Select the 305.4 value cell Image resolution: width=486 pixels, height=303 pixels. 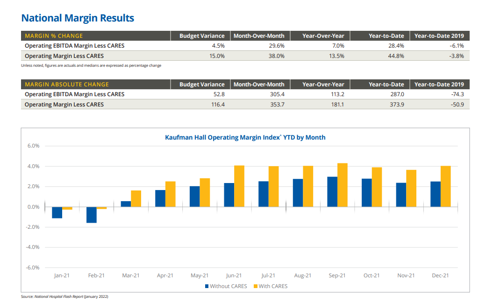(277, 94)
